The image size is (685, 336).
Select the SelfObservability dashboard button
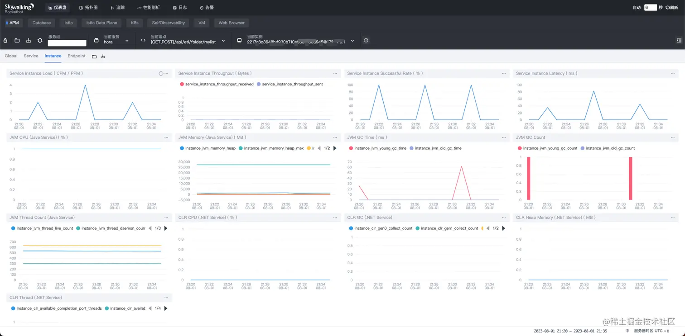pyautogui.click(x=169, y=23)
